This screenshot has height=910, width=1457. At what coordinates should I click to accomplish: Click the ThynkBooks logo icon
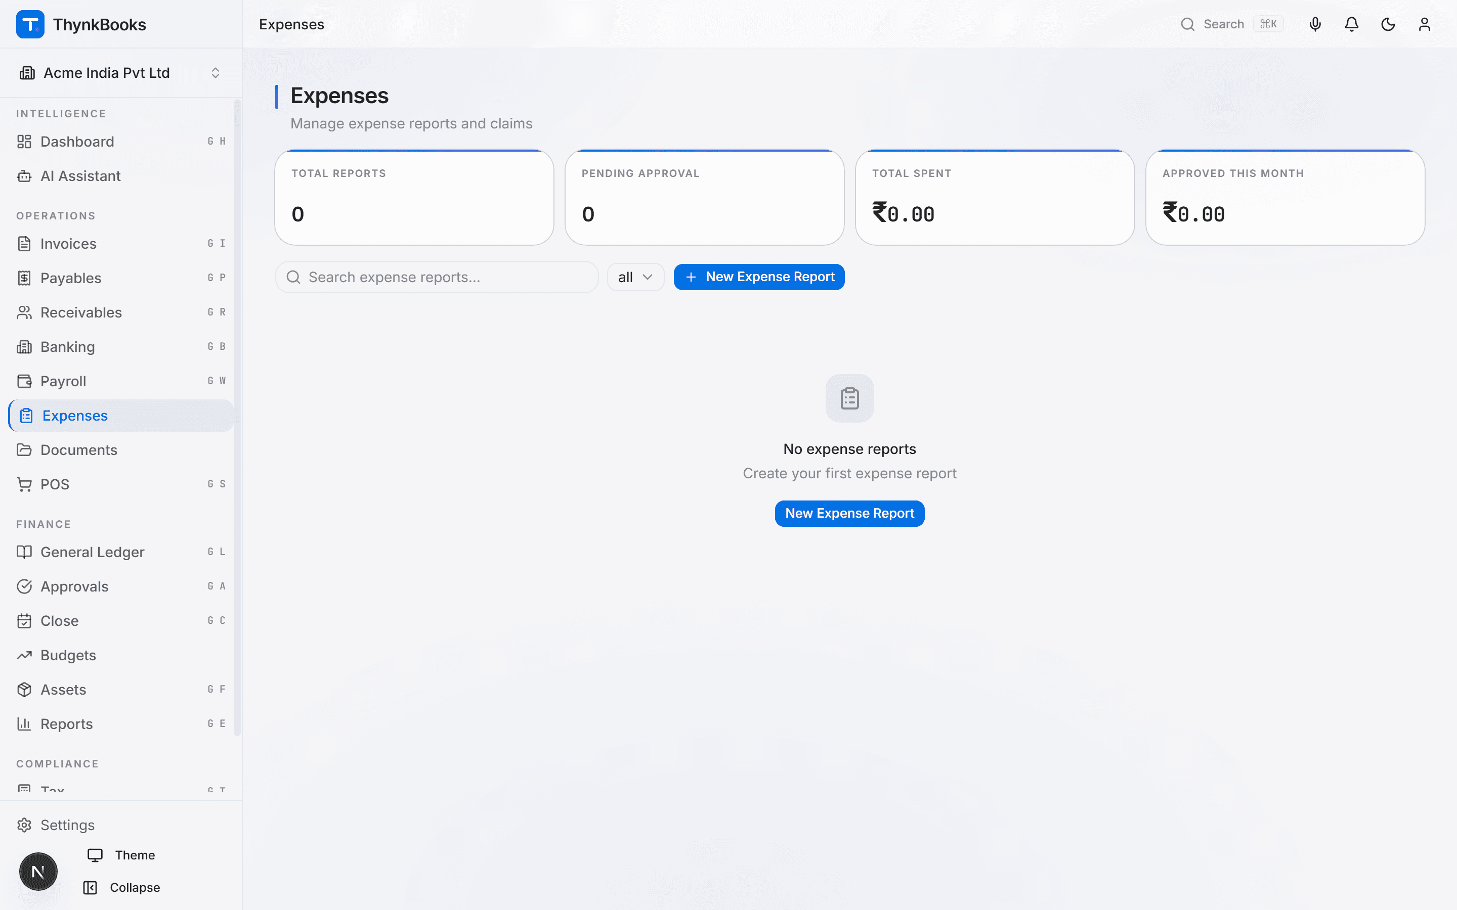tap(30, 24)
